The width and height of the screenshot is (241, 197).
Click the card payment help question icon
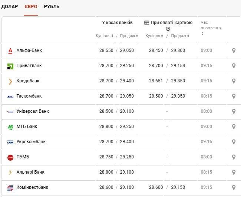[x=168, y=29]
